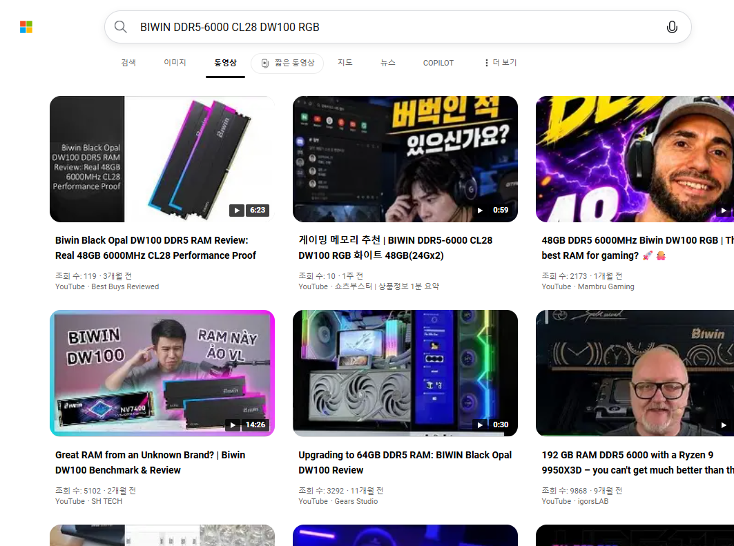The width and height of the screenshot is (734, 546).
Task: Click the magnifier search icon
Action: click(x=121, y=27)
